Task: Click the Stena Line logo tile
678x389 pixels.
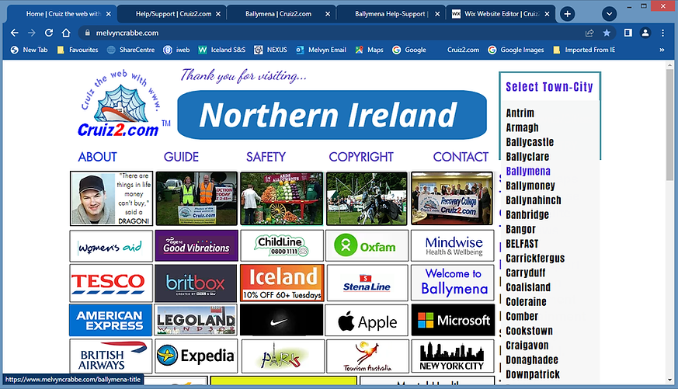Action: pos(367,283)
